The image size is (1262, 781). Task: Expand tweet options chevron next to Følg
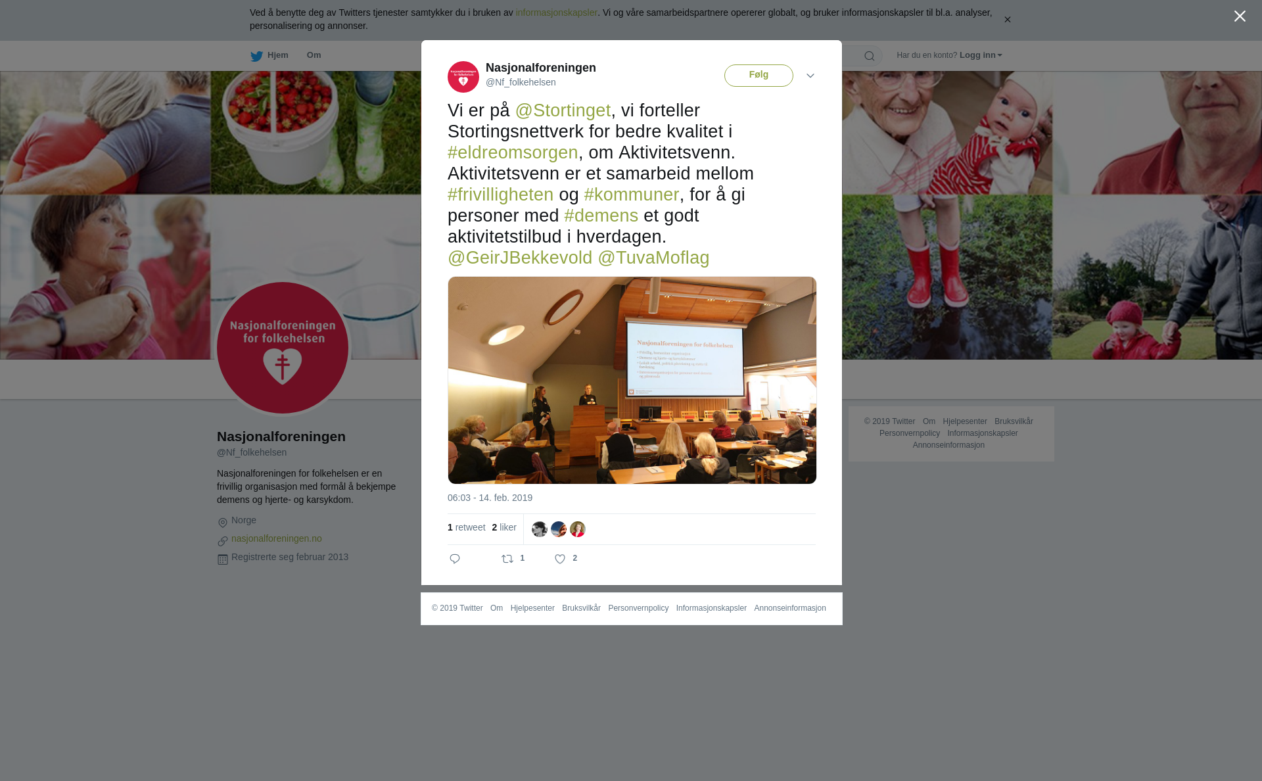point(810,76)
